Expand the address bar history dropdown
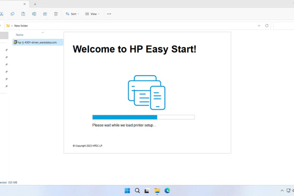The height and width of the screenshot is (196, 294). 259,26
